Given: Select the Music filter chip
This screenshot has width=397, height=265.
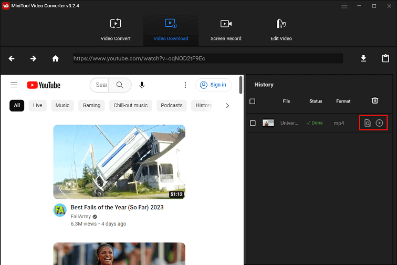Looking at the screenshot, I should [x=62, y=106].
